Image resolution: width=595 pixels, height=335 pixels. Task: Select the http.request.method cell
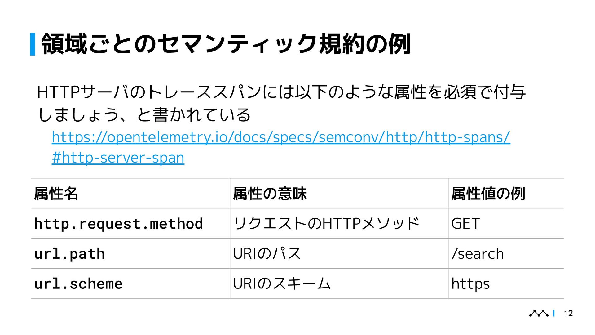pyautogui.click(x=130, y=223)
